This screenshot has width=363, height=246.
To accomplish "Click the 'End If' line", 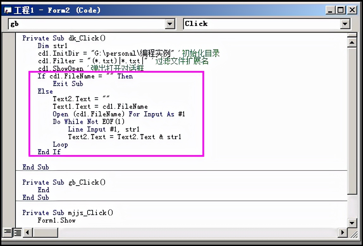I will 49,152.
